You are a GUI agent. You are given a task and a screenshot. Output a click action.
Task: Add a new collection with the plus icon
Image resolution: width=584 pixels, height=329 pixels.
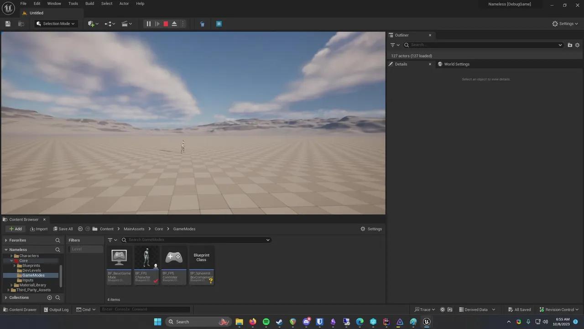coord(50,297)
